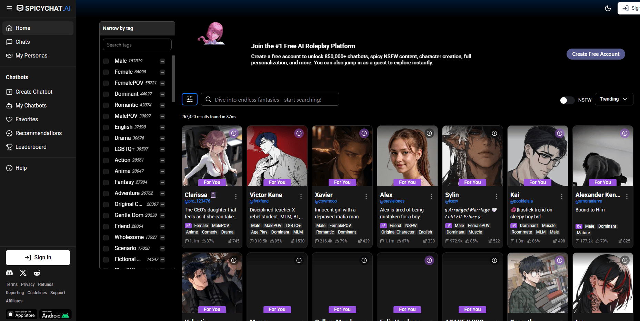640x321 pixels.
Task: Click info icon on Xavier card
Action: (364, 133)
